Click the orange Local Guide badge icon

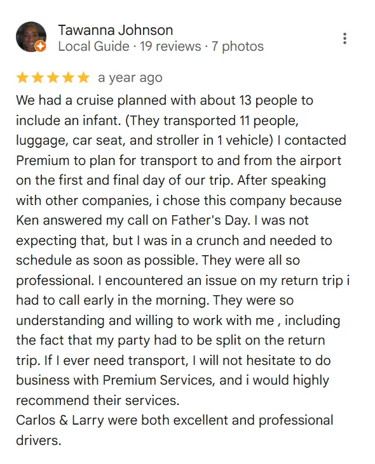[40, 46]
